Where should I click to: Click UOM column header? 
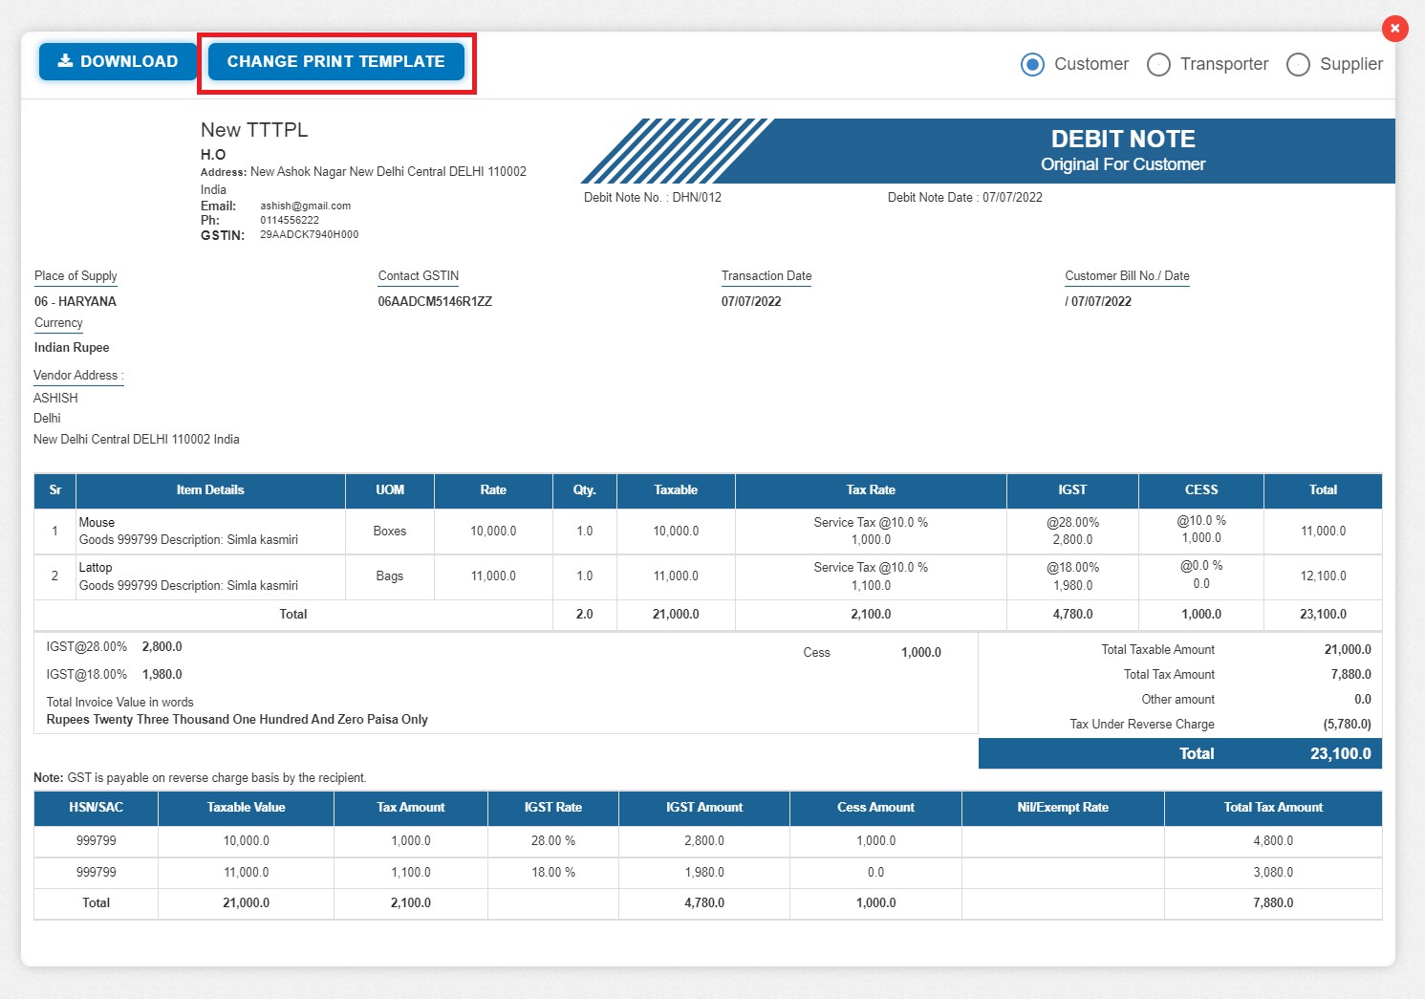click(x=390, y=489)
